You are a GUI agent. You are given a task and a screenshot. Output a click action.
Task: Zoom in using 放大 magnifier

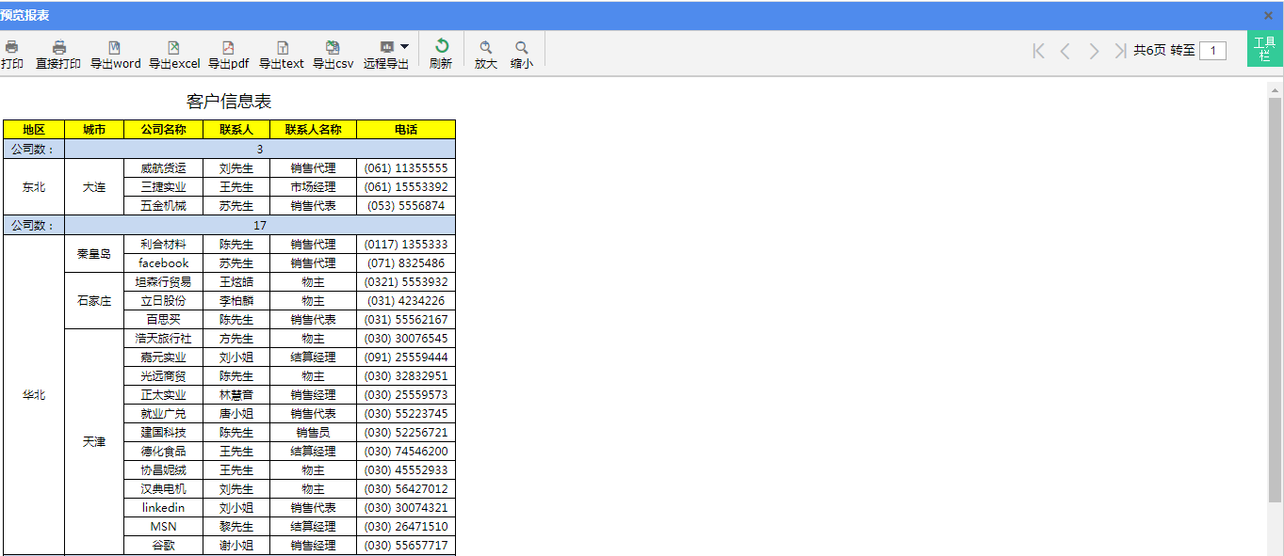[486, 48]
